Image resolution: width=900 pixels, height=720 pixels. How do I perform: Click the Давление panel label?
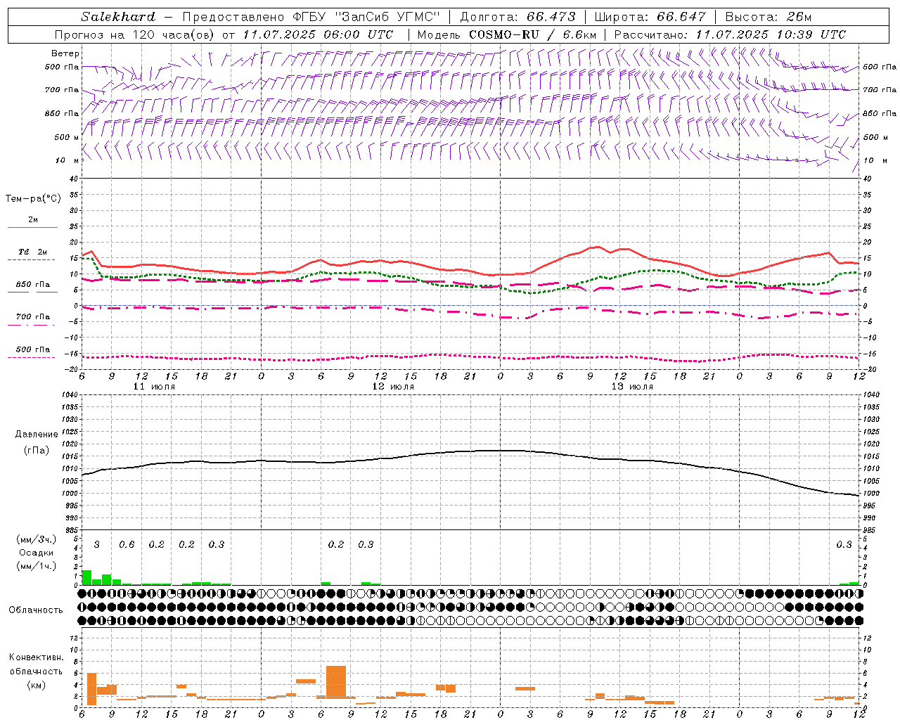[x=37, y=435]
